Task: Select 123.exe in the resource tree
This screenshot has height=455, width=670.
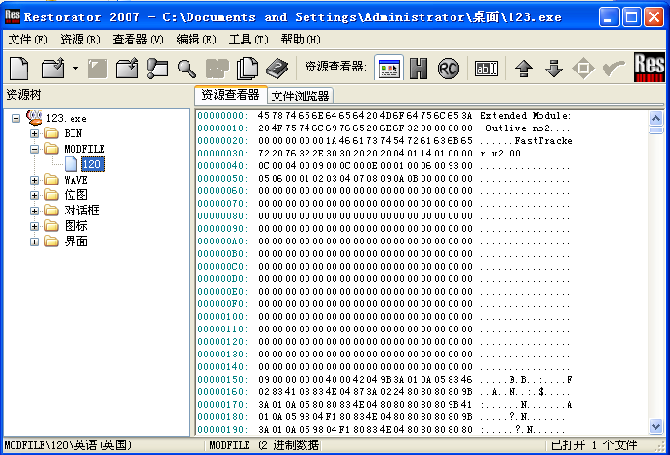Action: pyautogui.click(x=67, y=118)
